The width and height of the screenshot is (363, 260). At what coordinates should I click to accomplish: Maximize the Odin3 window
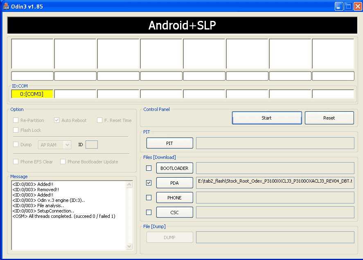pyautogui.click(x=348, y=7)
